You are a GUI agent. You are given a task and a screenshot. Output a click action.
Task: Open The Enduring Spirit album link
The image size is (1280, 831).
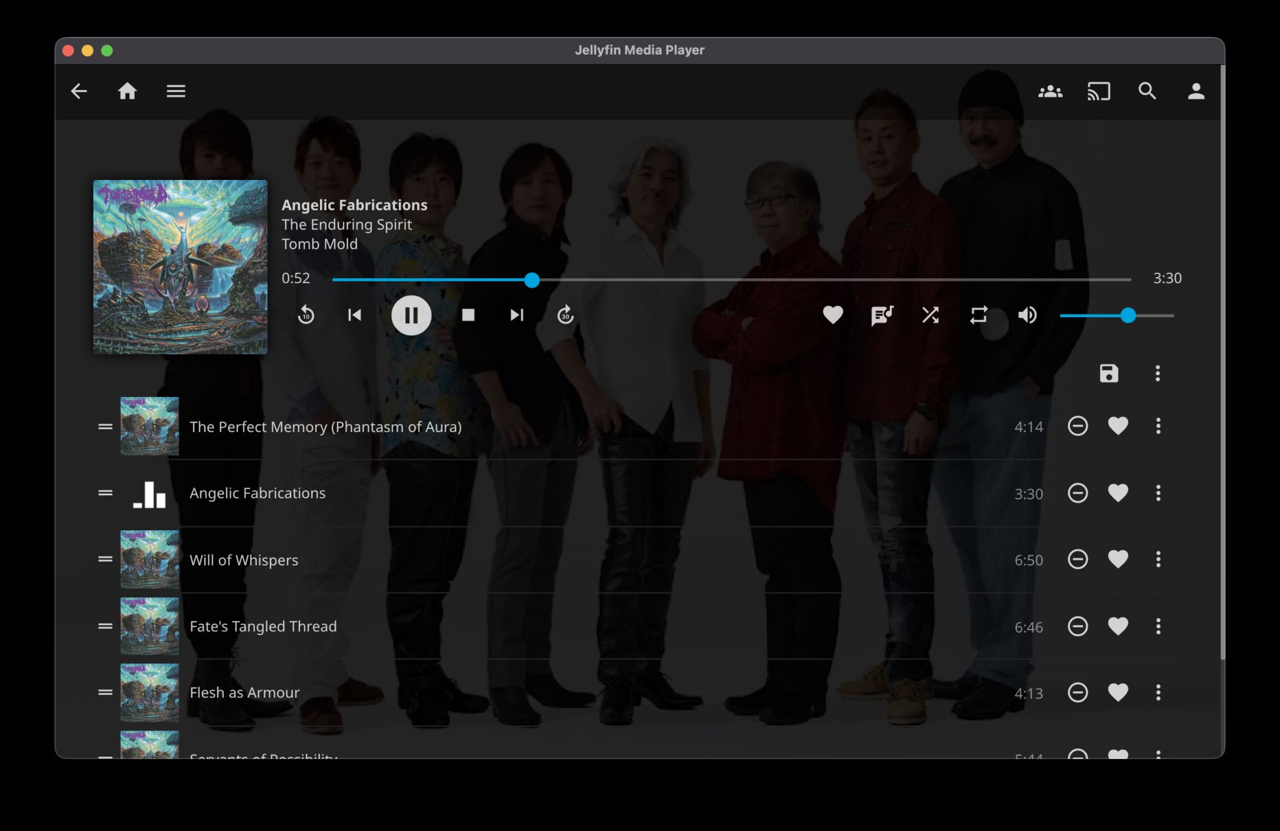click(346, 224)
